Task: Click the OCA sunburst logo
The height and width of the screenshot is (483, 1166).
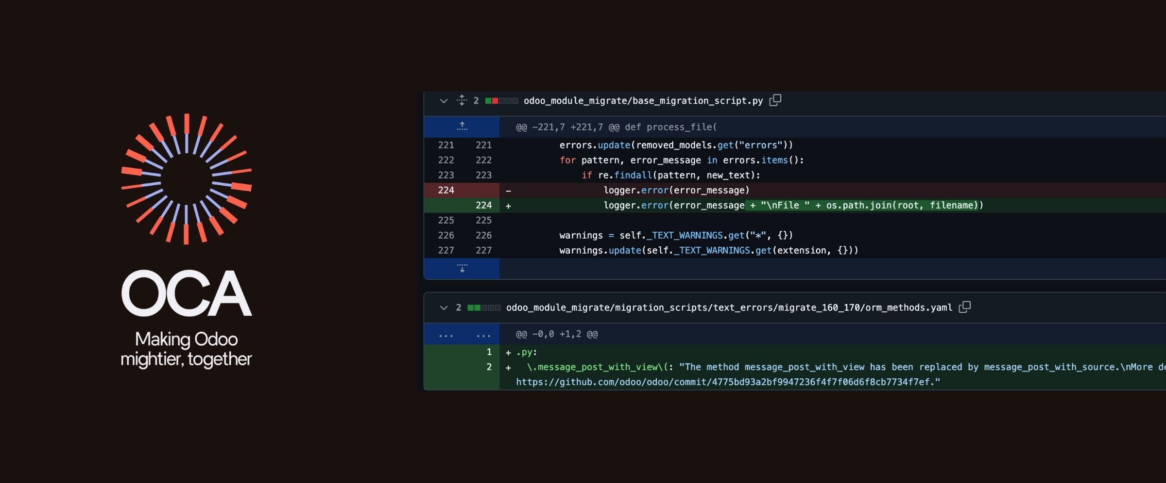Action: (187, 179)
